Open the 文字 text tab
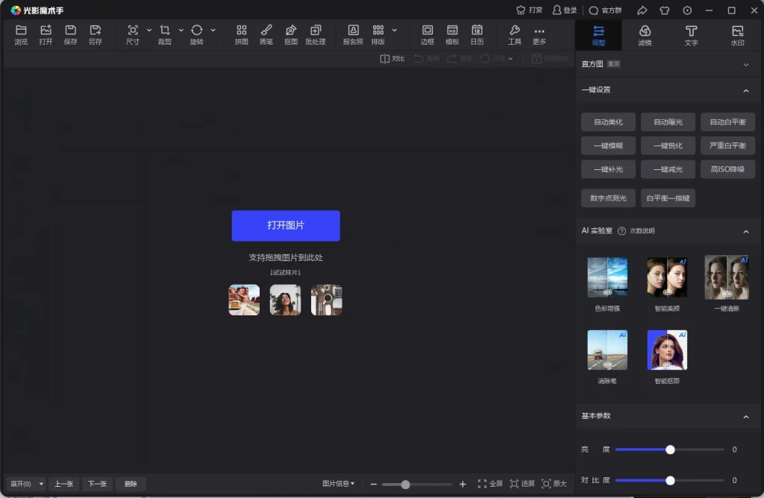 pyautogui.click(x=690, y=34)
